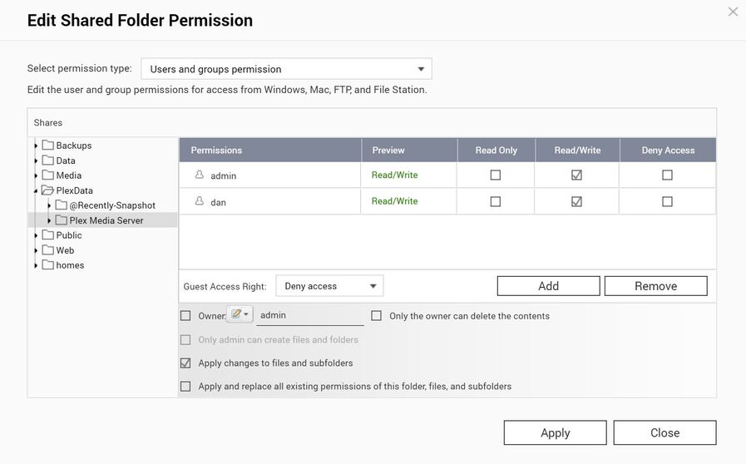Screen dimensions: 746x464
Task: Click the Media folder icon
Action: [48, 175]
